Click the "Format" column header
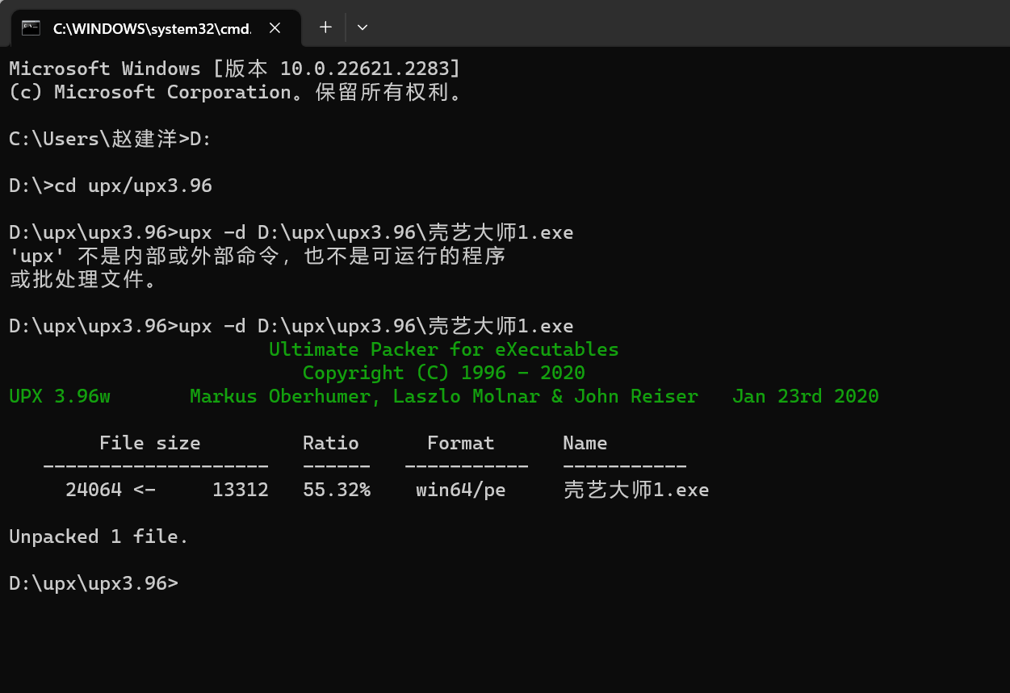 pos(460,443)
